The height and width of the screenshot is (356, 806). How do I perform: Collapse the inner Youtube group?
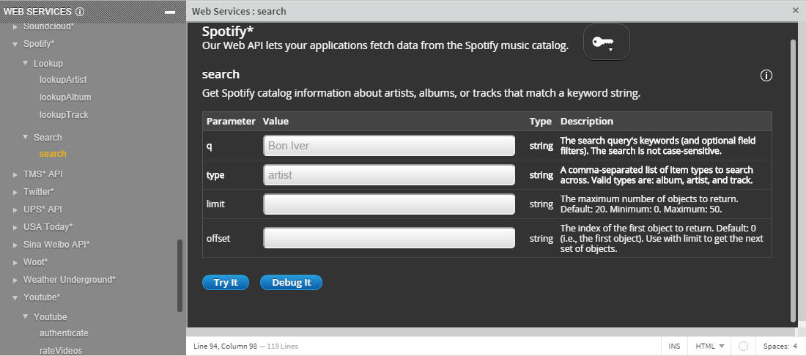pos(26,316)
